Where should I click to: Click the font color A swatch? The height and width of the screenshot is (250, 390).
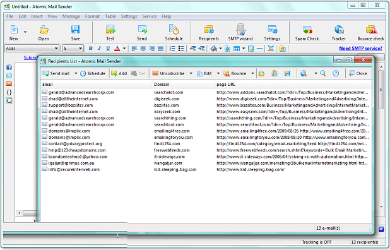[x=117, y=48]
